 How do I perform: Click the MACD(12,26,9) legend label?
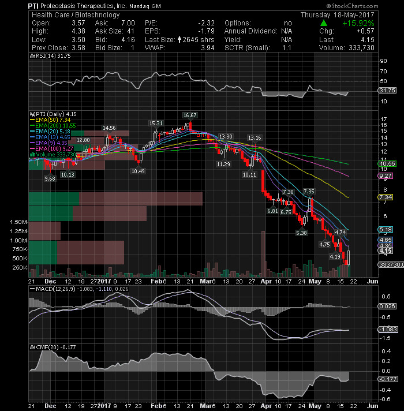pos(56,289)
